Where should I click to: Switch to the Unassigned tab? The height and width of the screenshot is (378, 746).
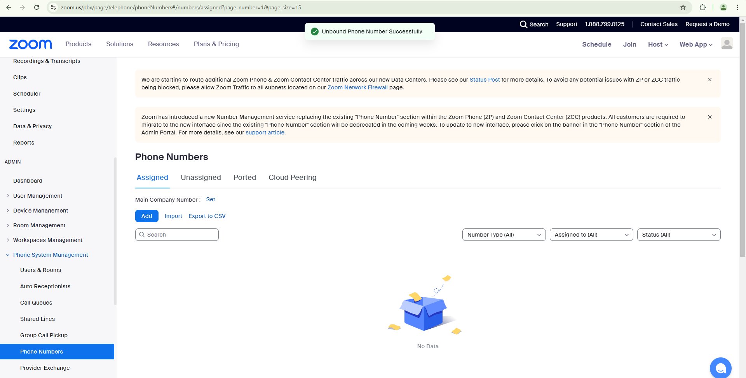(x=201, y=178)
